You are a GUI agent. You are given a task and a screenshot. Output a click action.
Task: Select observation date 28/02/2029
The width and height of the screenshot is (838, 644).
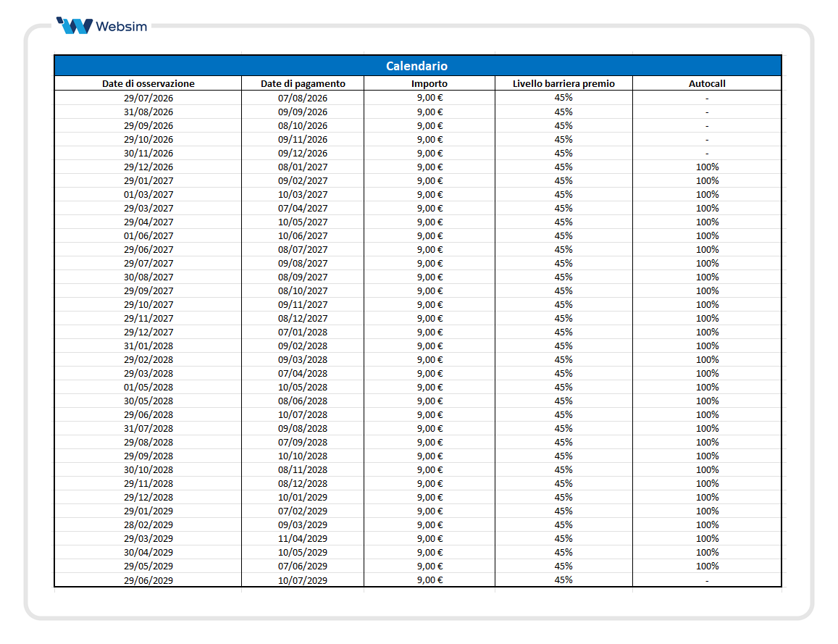148,524
